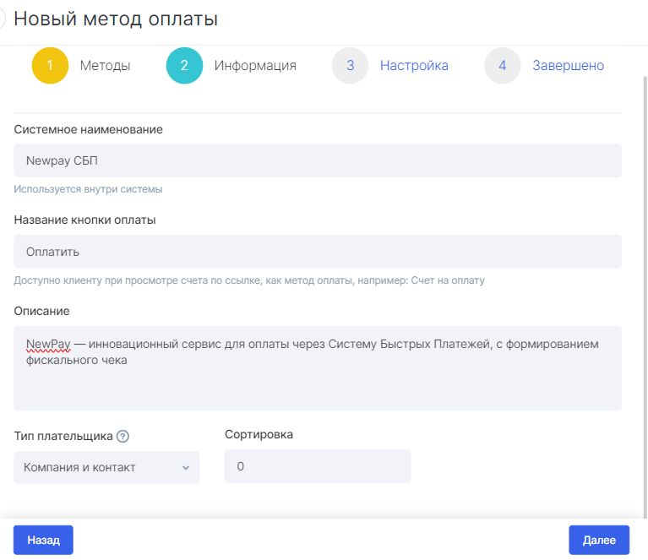Click the Назад button

[x=43, y=540]
